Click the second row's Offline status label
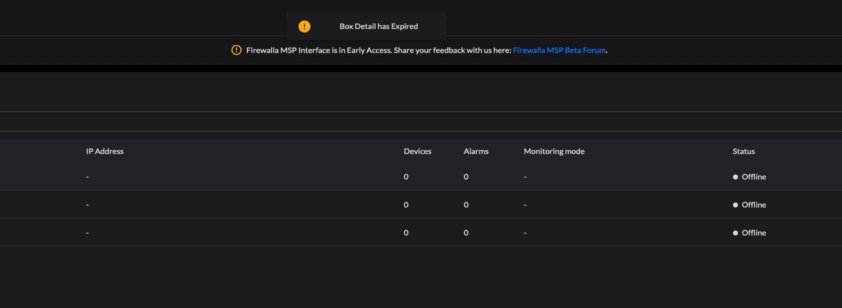The image size is (842, 308). click(x=753, y=205)
